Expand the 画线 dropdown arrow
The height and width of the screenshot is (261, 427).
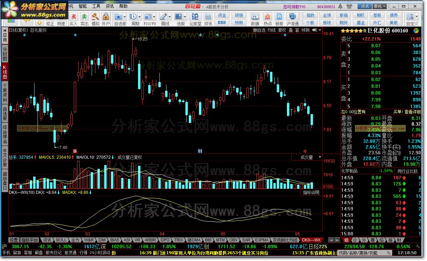[170, 16]
